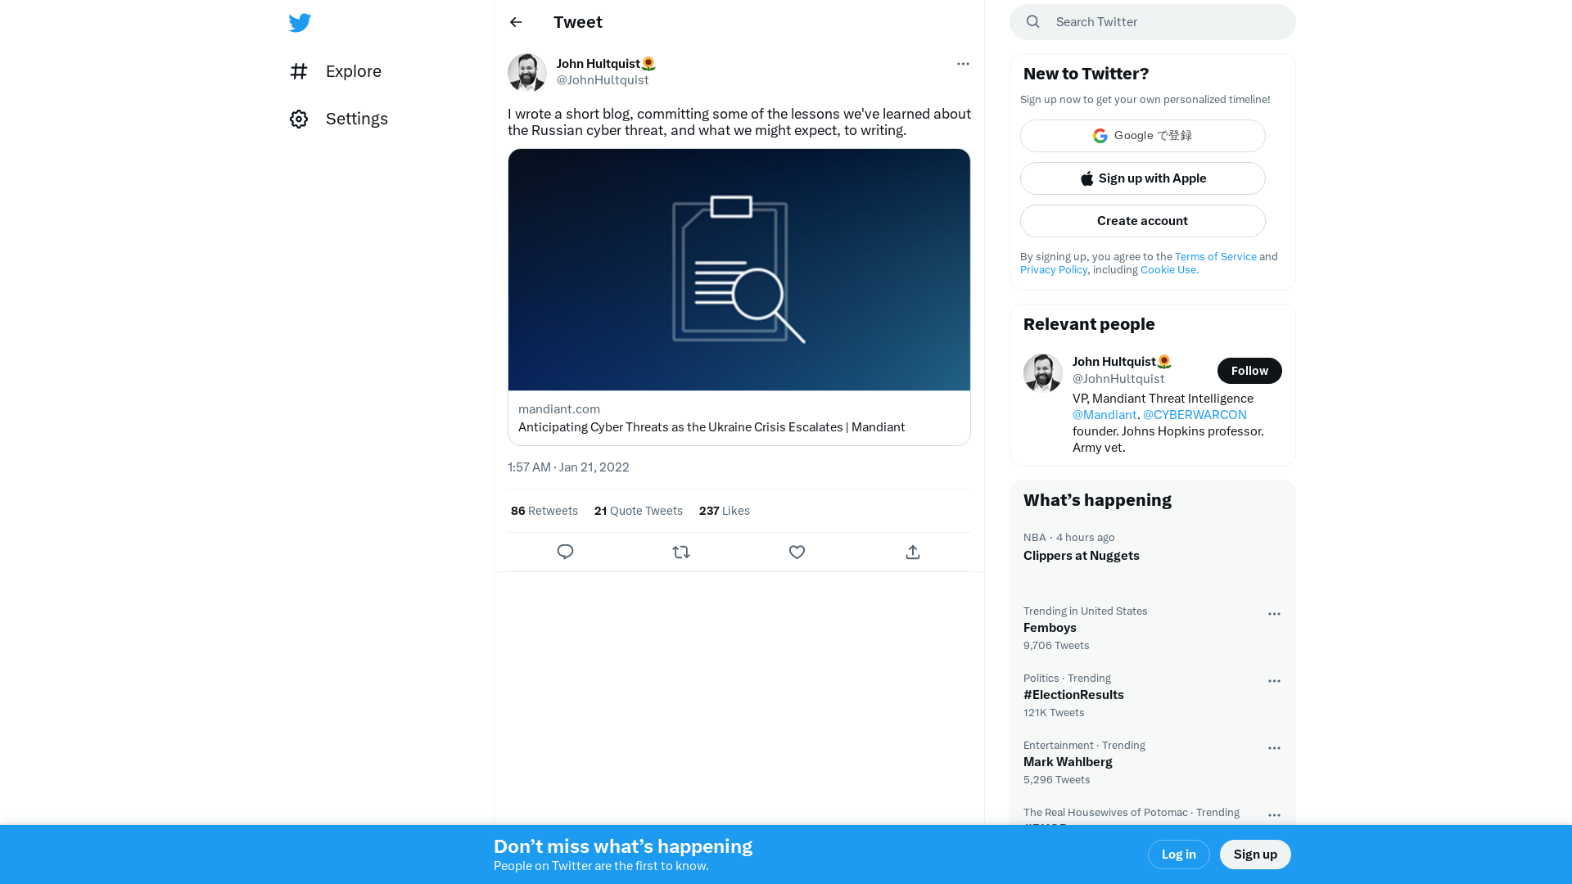Click the mandiant.com domain text

[x=559, y=409]
